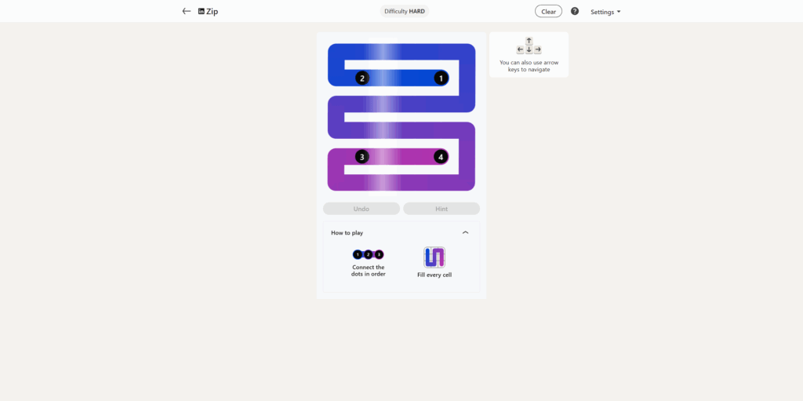The height and width of the screenshot is (401, 803).
Task: Open the Settings dropdown
Action: tap(605, 12)
